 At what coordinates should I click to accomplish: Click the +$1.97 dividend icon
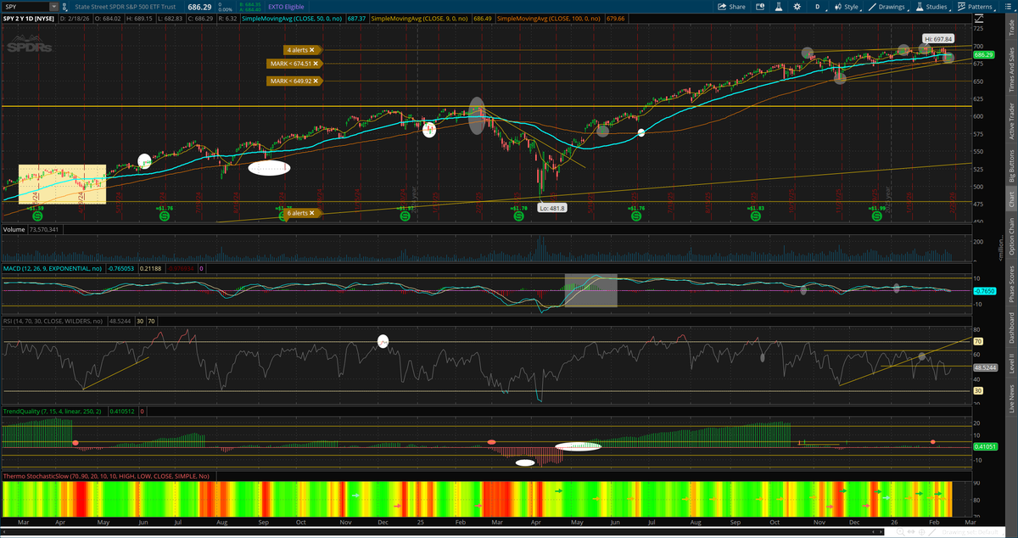pos(405,216)
